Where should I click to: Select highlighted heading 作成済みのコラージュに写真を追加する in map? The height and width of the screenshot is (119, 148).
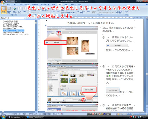(x=14, y=30)
